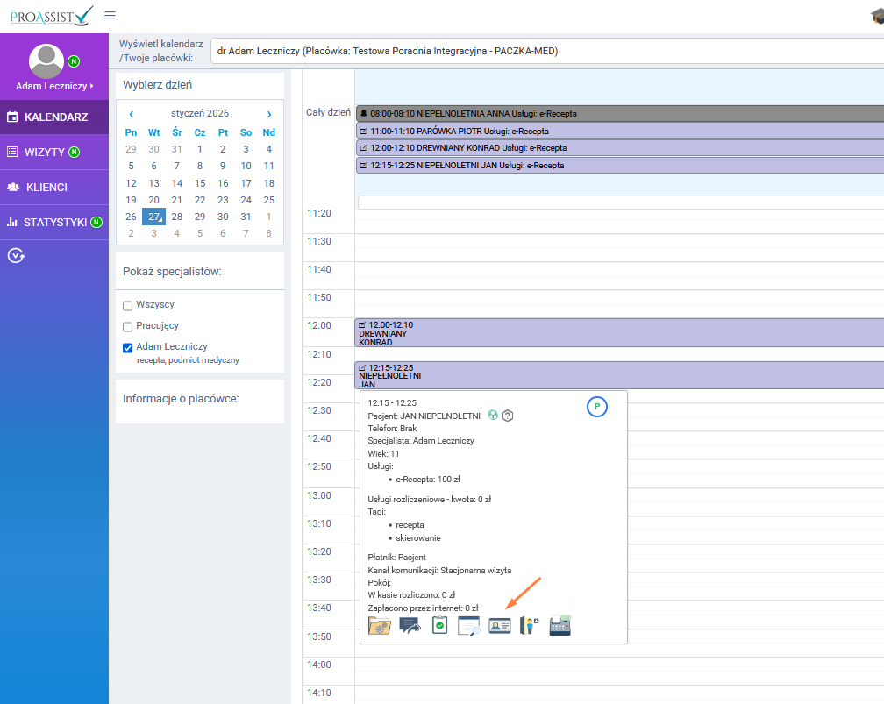Click the clipboard with green checkmark icon
Screen dimensions: 884x704
tap(439, 626)
